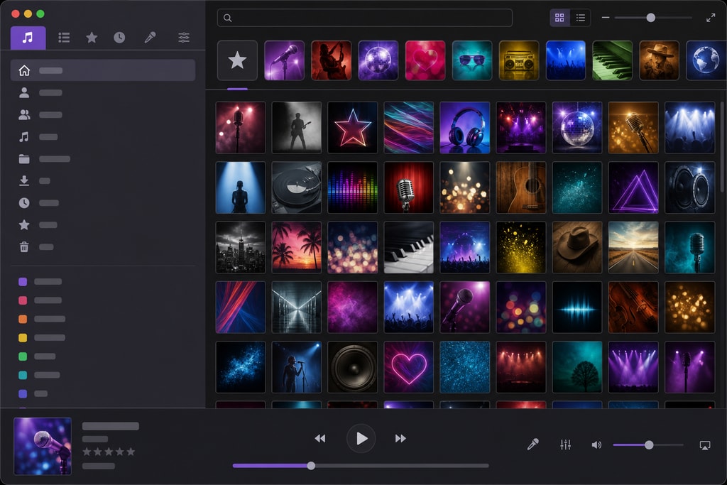Open the clock recents sidebar item
This screenshot has height=485, width=727.
pyautogui.click(x=24, y=202)
